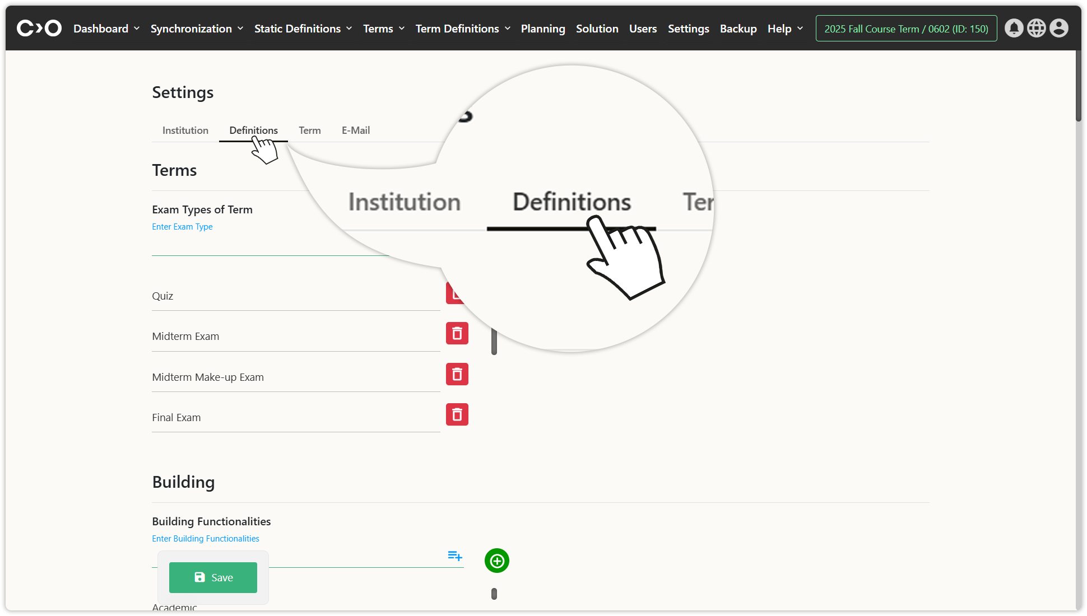Open the Static Definitions dropdown
The width and height of the screenshot is (1087, 616).
pos(303,29)
